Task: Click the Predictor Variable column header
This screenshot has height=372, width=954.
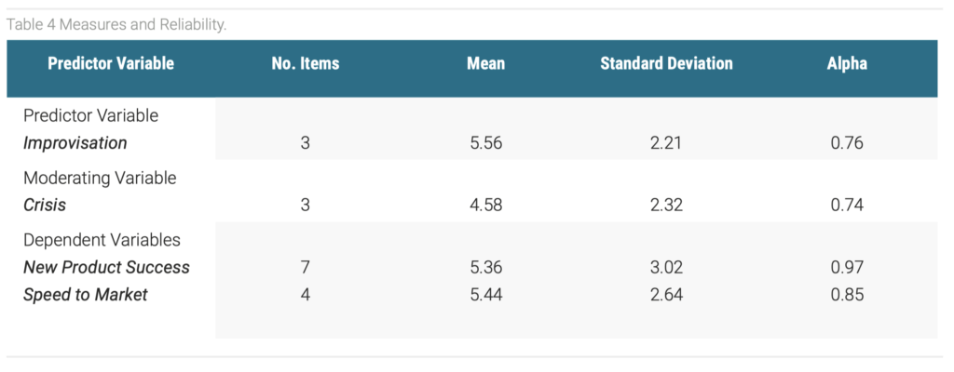Action: [111, 63]
